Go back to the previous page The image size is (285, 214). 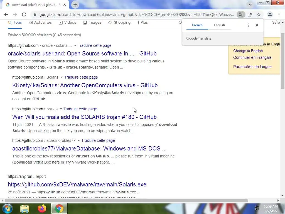coord(6,14)
